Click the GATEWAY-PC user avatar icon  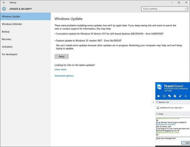coord(158,108)
